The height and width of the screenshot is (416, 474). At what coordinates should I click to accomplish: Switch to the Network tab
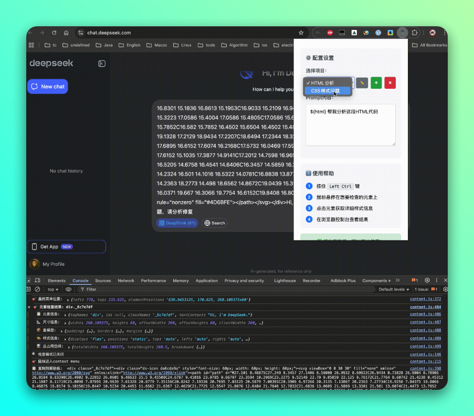point(126,280)
